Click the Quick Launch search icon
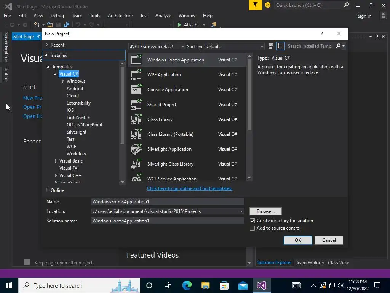 tap(346, 5)
